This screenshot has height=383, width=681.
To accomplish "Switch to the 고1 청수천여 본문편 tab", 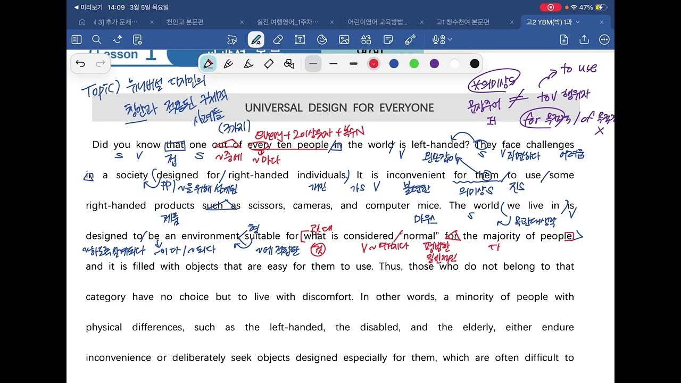I will click(x=463, y=22).
